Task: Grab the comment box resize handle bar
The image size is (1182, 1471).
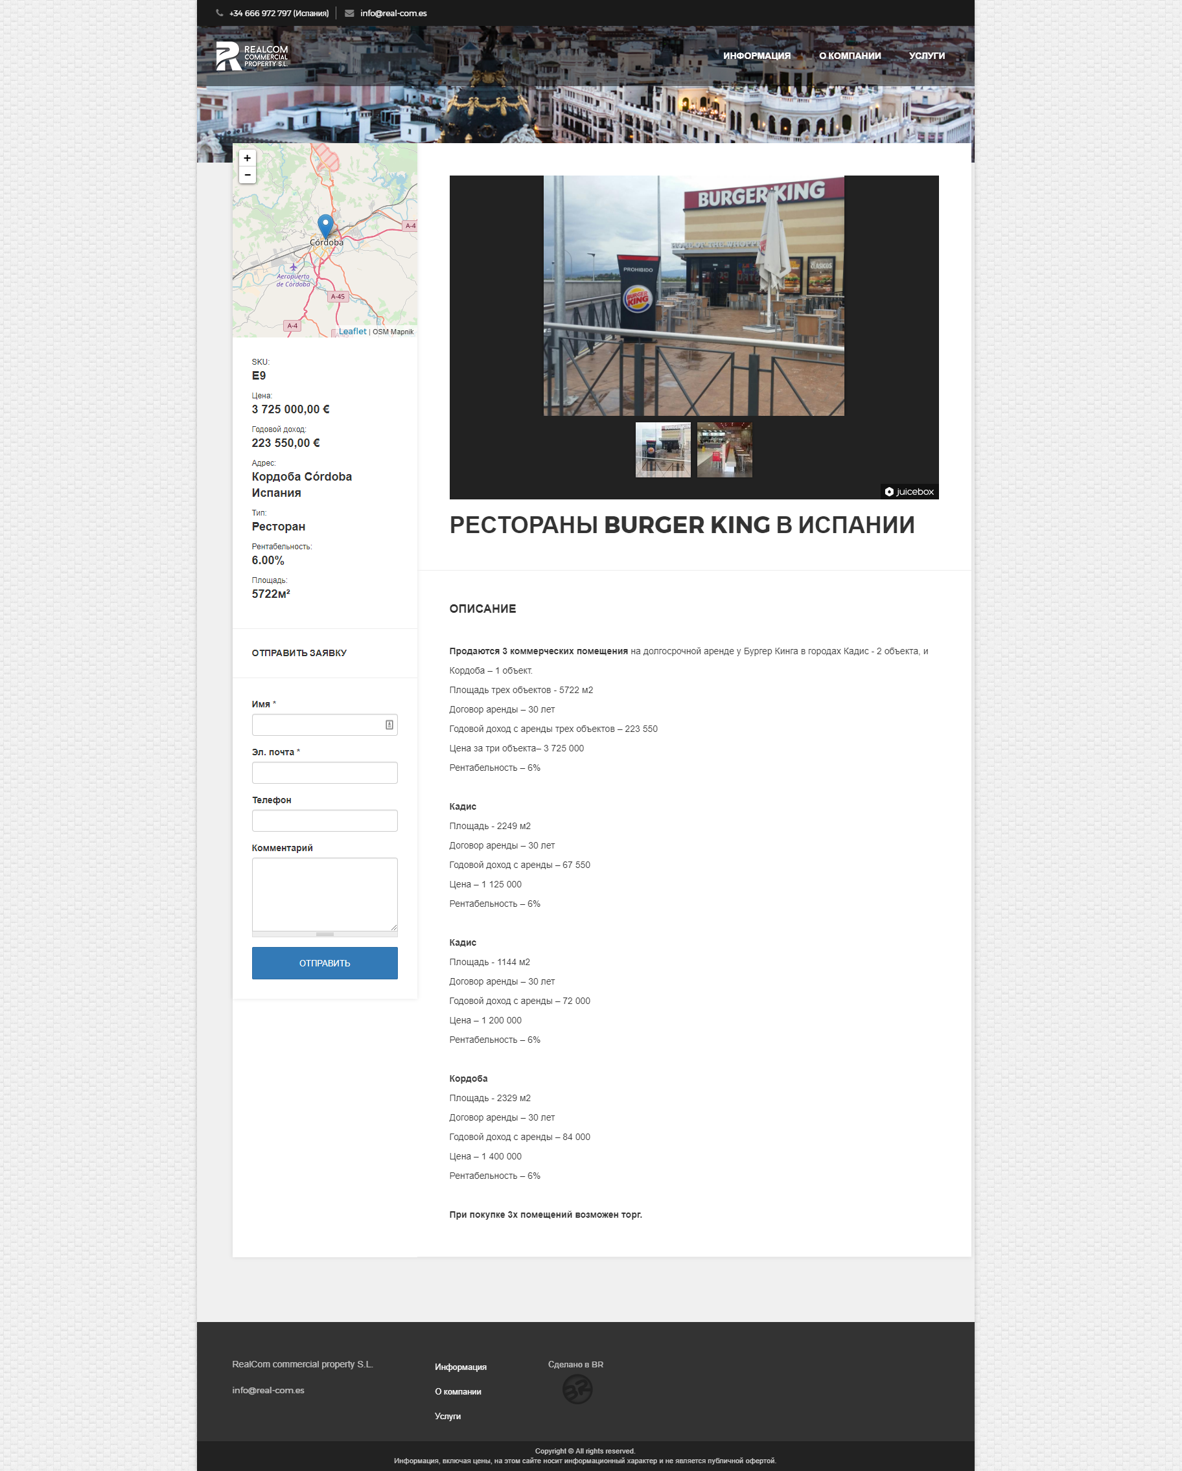Action: click(x=324, y=934)
